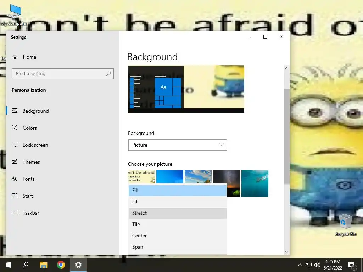Click the search magnifier in Find a setting
Image resolution: width=363 pixels, height=272 pixels.
click(x=108, y=74)
